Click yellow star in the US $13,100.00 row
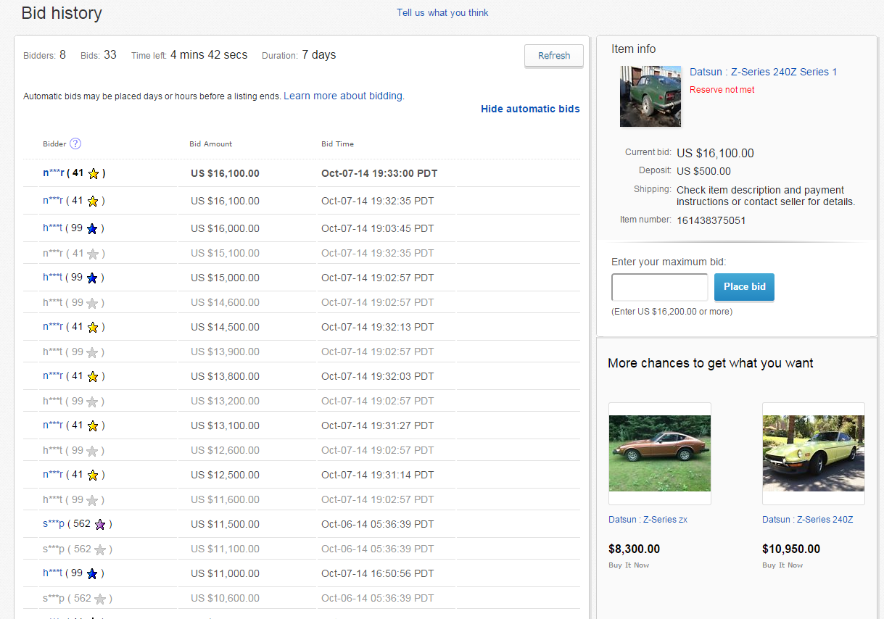The image size is (884, 619). click(x=93, y=425)
